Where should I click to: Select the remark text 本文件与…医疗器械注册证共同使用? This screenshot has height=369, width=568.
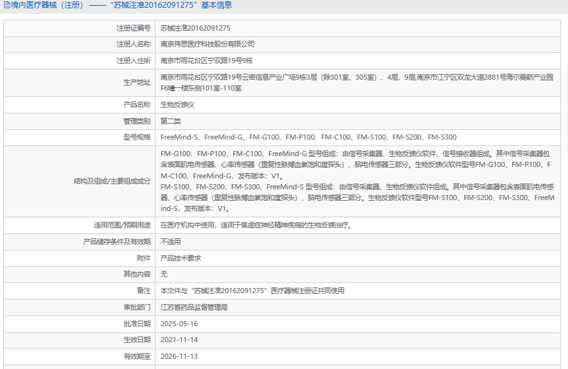[x=252, y=291]
